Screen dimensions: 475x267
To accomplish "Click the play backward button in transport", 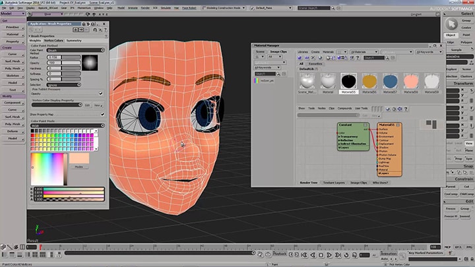I will click(313, 255).
